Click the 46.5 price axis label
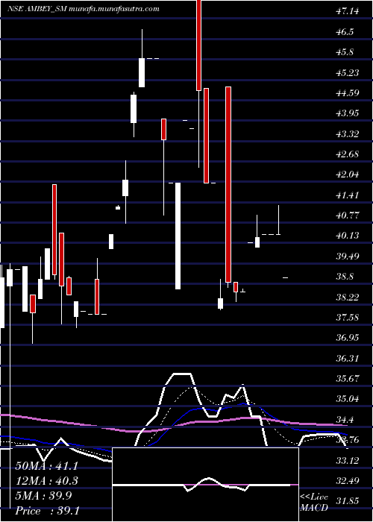Viewport: 373px width, 522px height. pyautogui.click(x=344, y=32)
